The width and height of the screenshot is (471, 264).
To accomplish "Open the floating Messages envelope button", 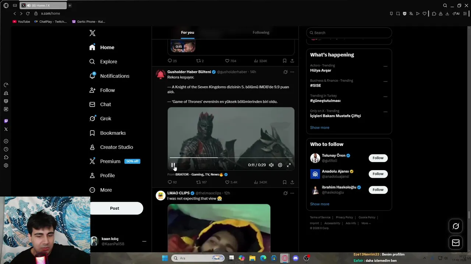I will coord(456,243).
